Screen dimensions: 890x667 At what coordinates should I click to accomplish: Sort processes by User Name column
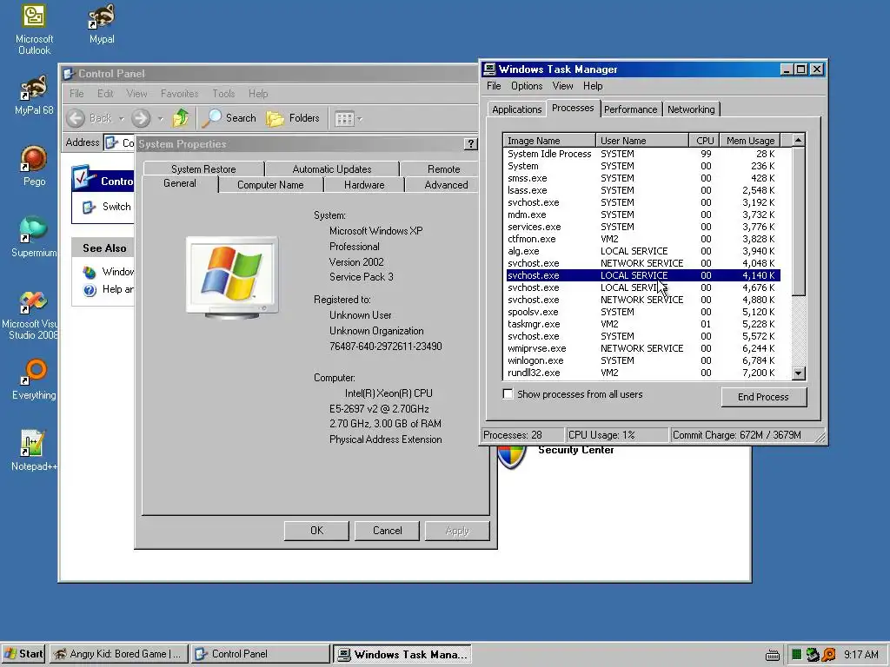pos(642,141)
